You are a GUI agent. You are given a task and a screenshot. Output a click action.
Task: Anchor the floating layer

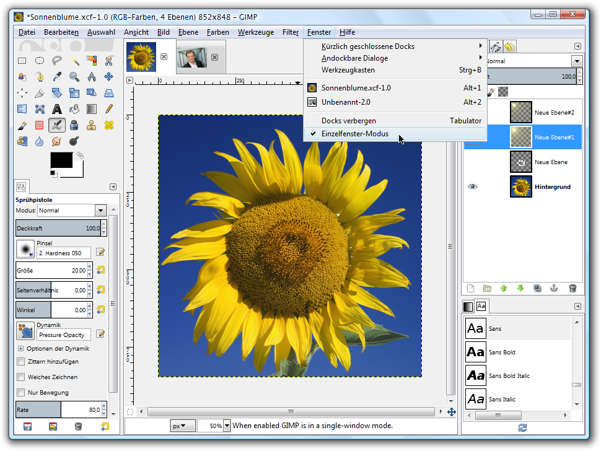click(554, 289)
